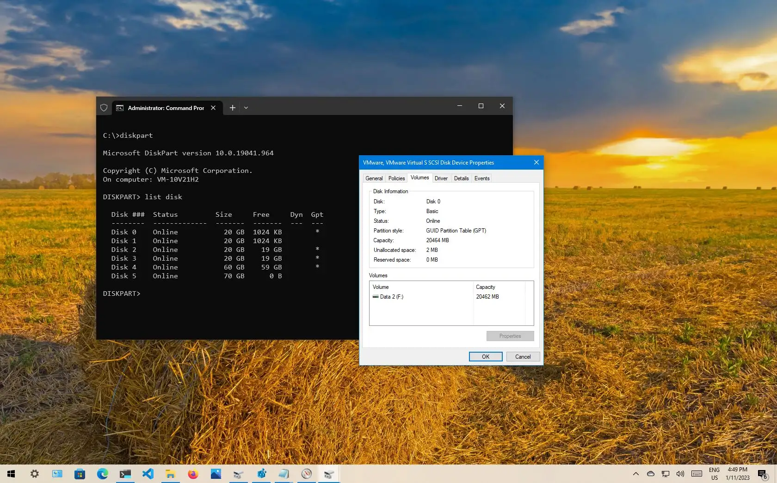
Task: Switch to Windows Terminal in the taskbar
Action: [125, 474]
